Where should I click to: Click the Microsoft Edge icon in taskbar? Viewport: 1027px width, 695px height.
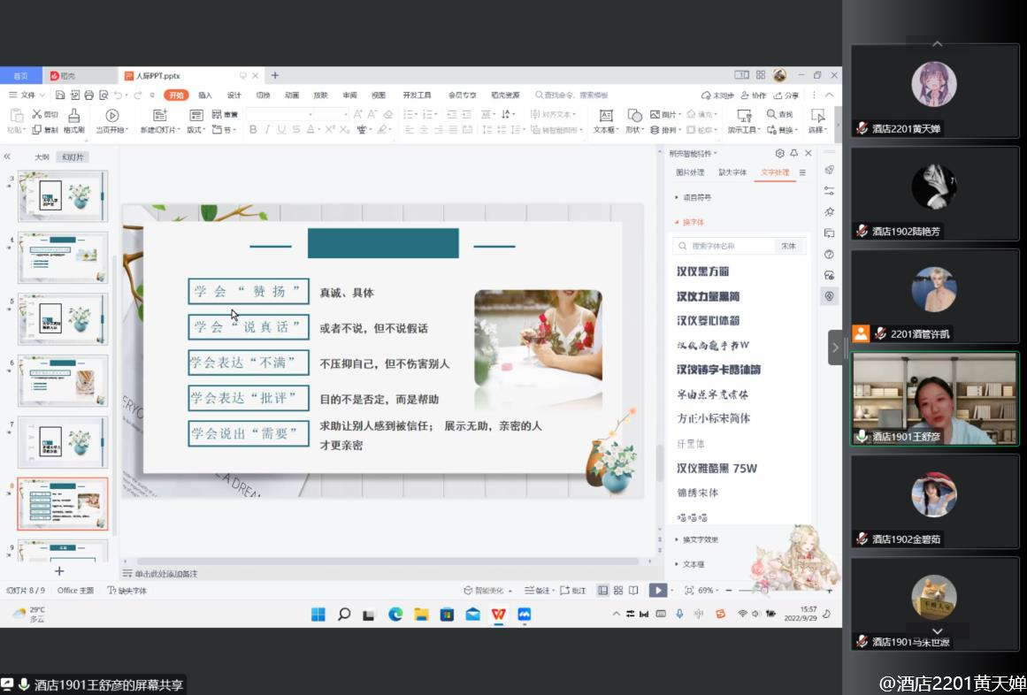395,614
